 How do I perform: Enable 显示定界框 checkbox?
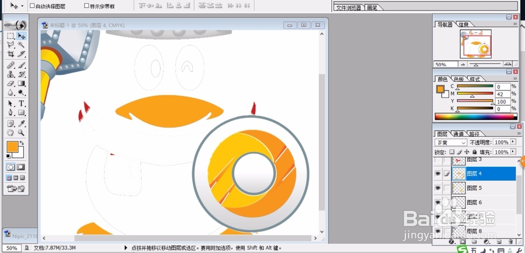[x=87, y=6]
